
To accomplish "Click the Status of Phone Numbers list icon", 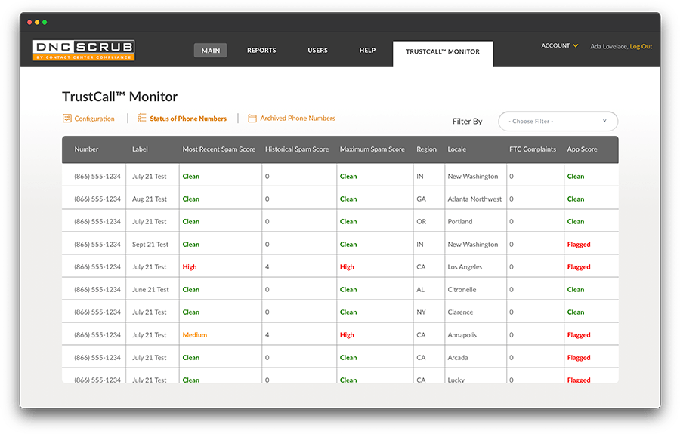I will click(x=142, y=118).
